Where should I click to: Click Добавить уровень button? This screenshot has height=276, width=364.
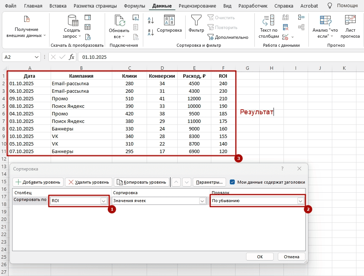pyautogui.click(x=38, y=182)
